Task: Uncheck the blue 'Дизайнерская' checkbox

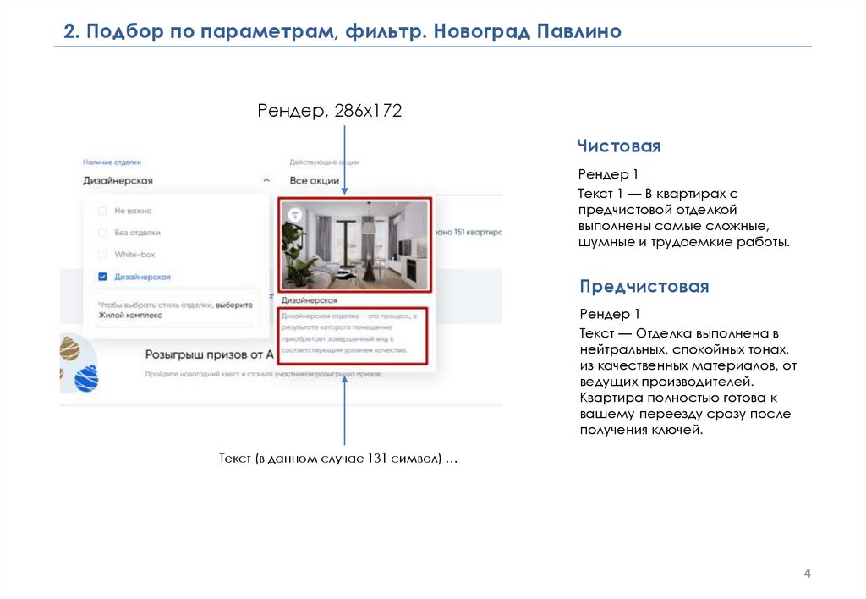Action: pos(102,277)
